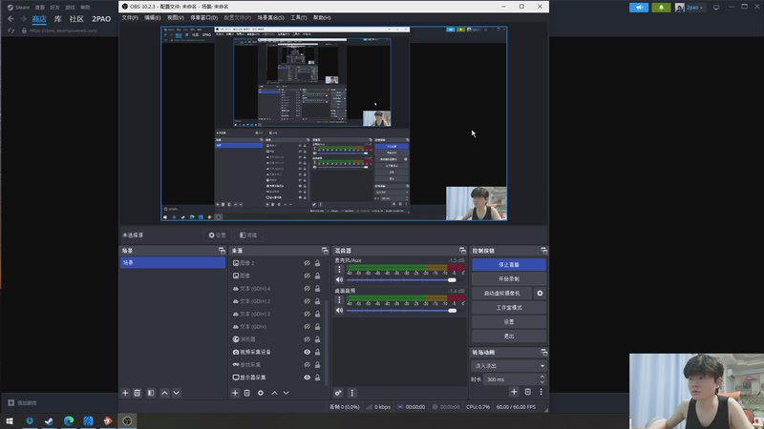Hide the 视频采集设备 source

tap(307, 352)
